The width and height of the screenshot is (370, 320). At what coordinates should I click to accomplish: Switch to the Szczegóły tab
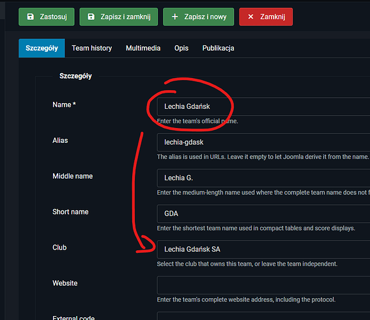click(42, 48)
